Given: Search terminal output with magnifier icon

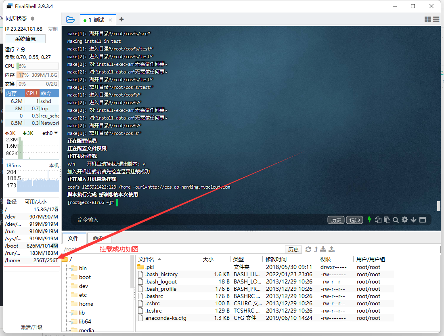Looking at the screenshot, I should click(396, 220).
